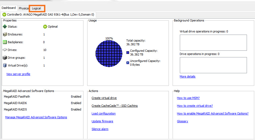Click the Enclosures icon
This screenshot has height=140, width=255.
5,34
